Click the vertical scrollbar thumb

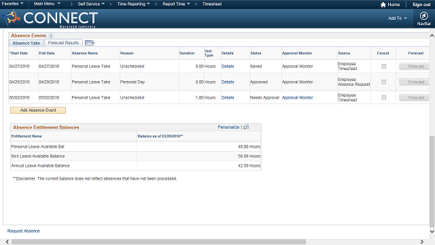pyautogui.click(x=432, y=182)
